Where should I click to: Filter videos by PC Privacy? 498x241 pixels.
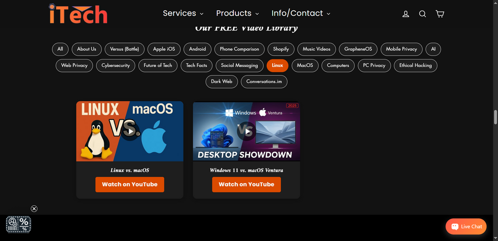coord(374,65)
